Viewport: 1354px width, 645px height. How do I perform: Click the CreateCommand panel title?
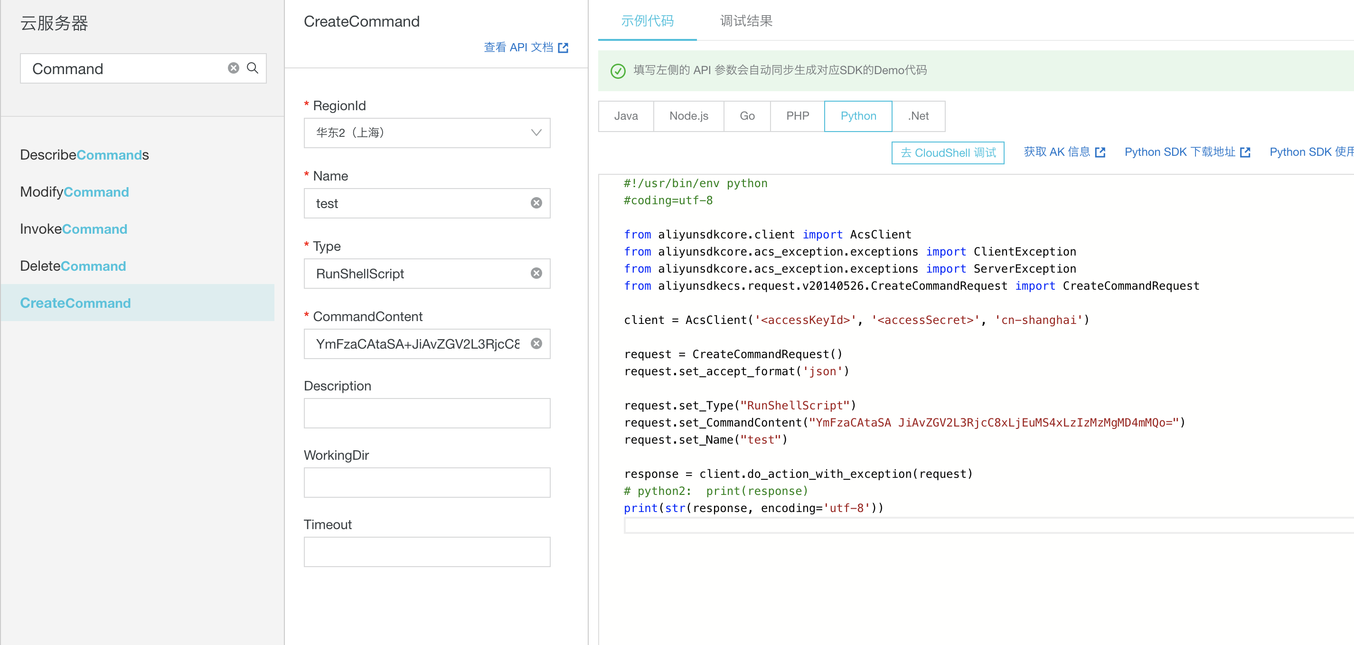point(362,21)
